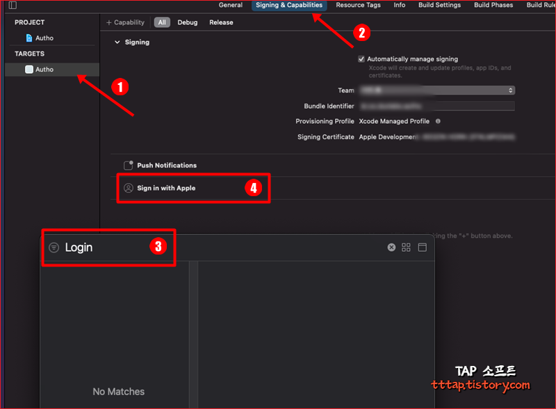Select the Autho target

pyautogui.click(x=52, y=70)
